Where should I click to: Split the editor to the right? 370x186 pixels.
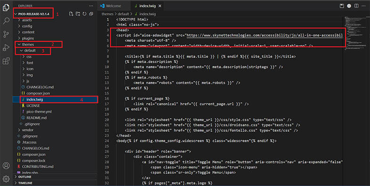pyautogui.click(x=356, y=6)
